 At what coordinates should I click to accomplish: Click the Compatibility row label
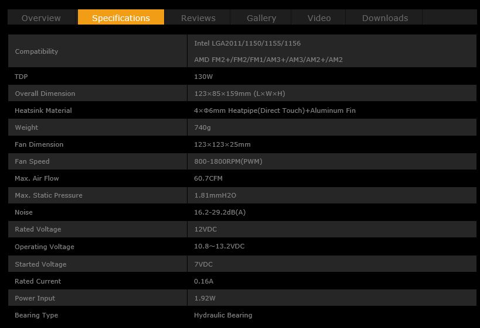point(36,51)
